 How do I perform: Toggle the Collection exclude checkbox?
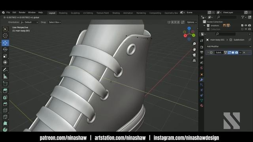242,29
